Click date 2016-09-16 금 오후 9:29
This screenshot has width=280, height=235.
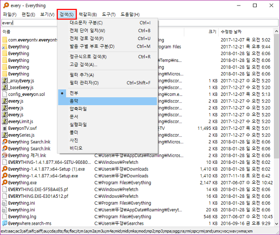pyautogui.click(x=245, y=223)
